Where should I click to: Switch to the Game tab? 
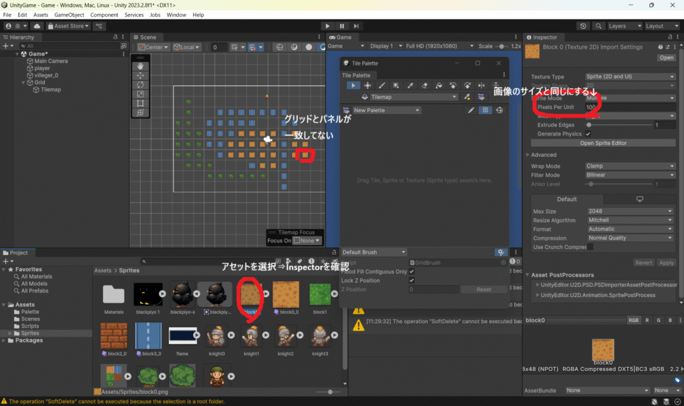point(340,37)
